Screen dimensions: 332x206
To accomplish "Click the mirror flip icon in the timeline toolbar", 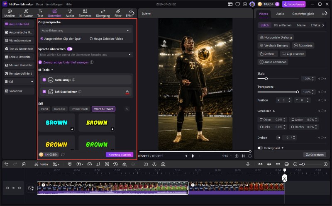I will click(124, 164).
